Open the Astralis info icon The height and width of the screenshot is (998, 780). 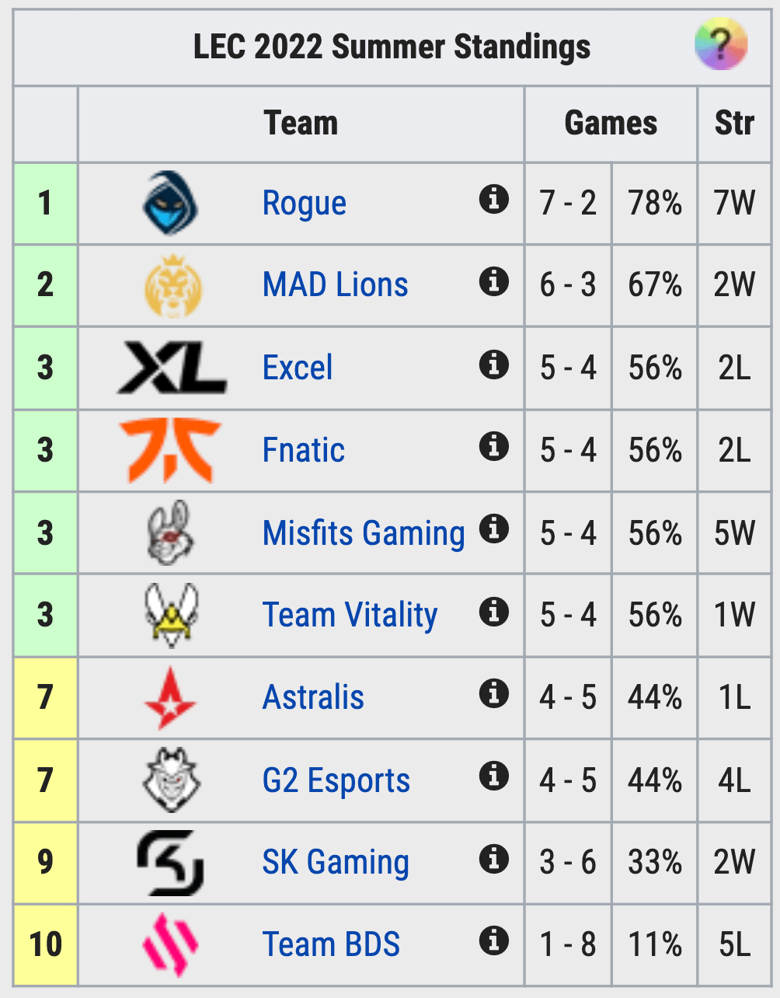(x=493, y=693)
